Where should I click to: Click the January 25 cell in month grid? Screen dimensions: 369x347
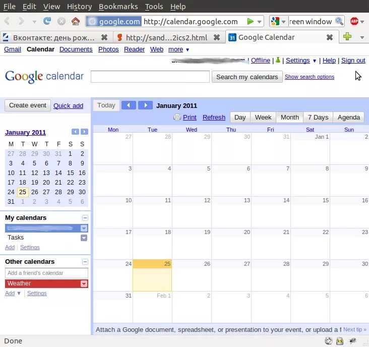coord(152,275)
